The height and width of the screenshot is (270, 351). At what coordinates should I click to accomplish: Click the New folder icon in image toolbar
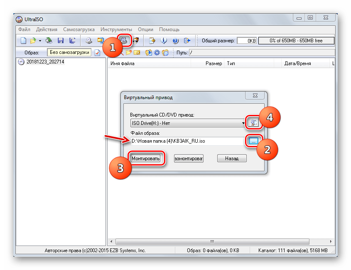[129, 53]
